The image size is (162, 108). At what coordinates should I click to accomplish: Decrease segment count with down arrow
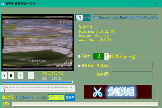coord(106,58)
